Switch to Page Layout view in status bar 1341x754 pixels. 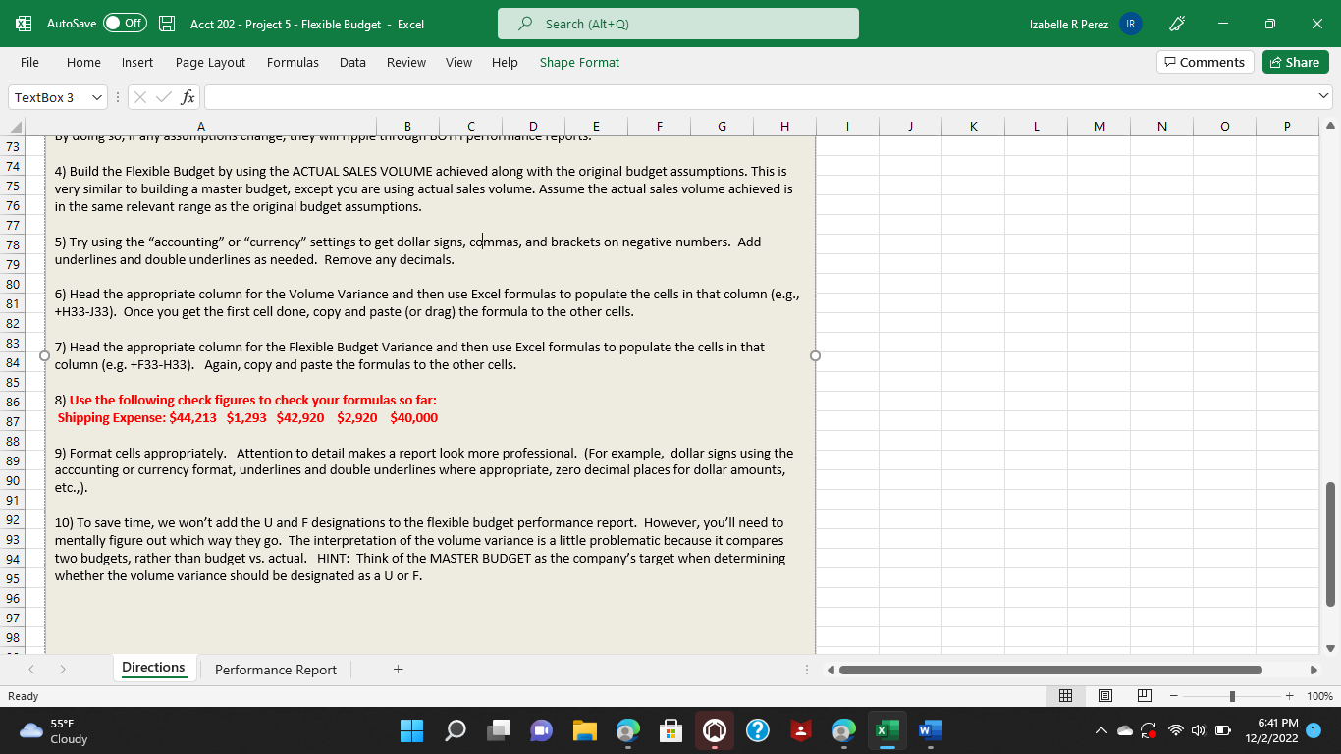pyautogui.click(x=1104, y=695)
